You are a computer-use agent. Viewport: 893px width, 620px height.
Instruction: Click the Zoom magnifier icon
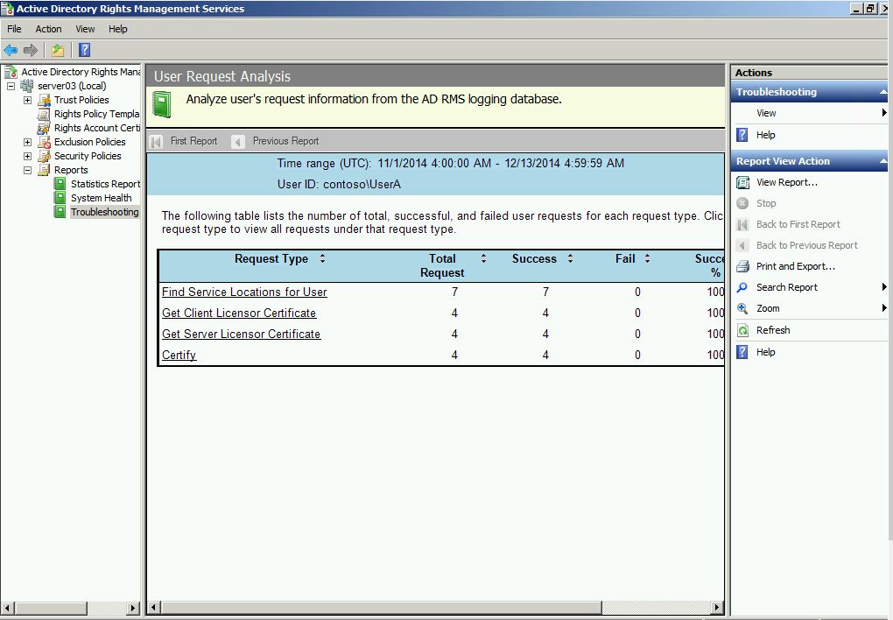coord(742,308)
